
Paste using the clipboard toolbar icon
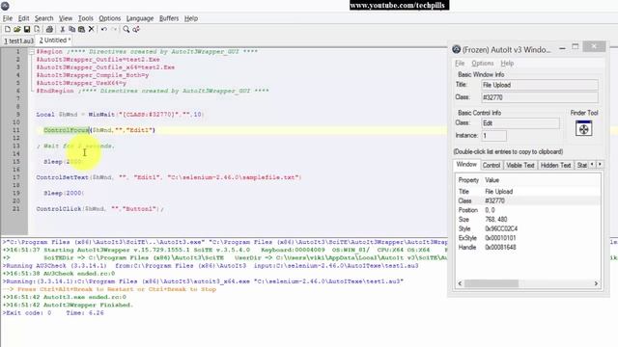point(81,29)
